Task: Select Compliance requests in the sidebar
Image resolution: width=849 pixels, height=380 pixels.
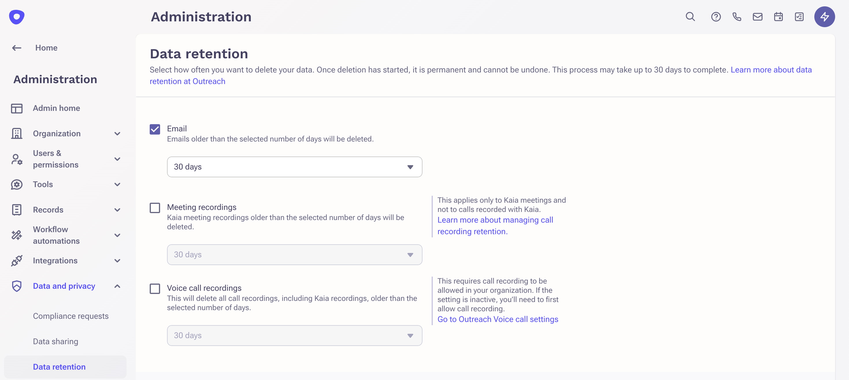Action: 71,316
